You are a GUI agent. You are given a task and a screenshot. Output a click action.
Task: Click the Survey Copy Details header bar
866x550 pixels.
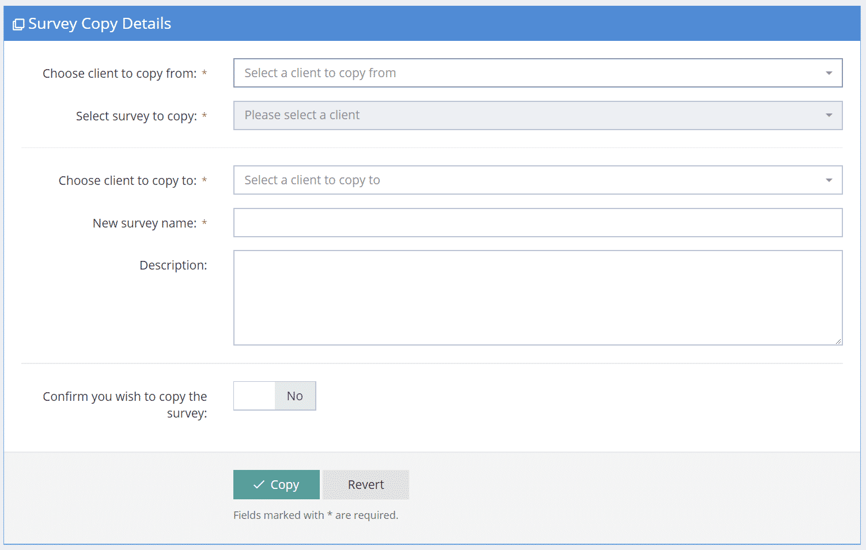pos(432,23)
